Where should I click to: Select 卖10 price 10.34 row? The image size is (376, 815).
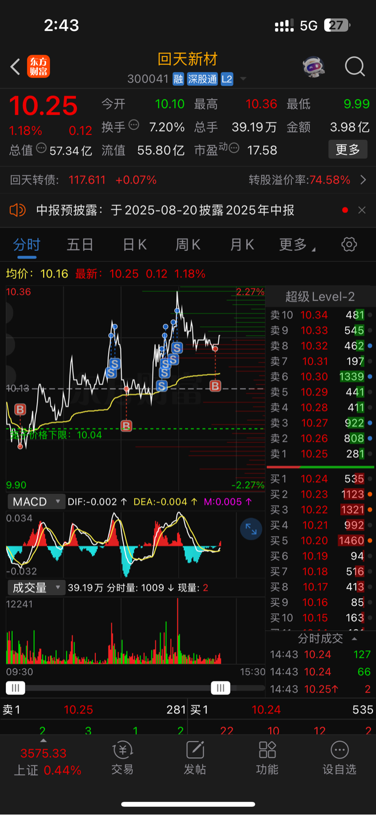point(320,315)
